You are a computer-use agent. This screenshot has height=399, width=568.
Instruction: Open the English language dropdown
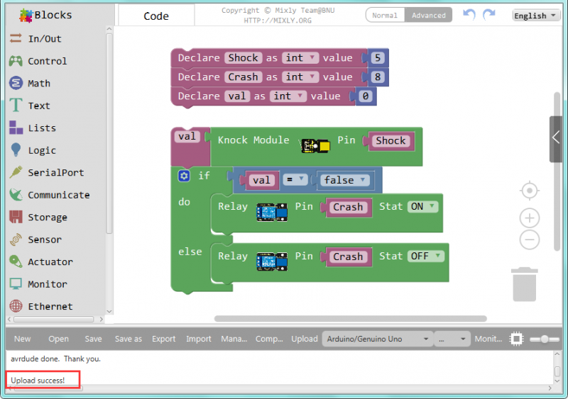pyautogui.click(x=535, y=16)
